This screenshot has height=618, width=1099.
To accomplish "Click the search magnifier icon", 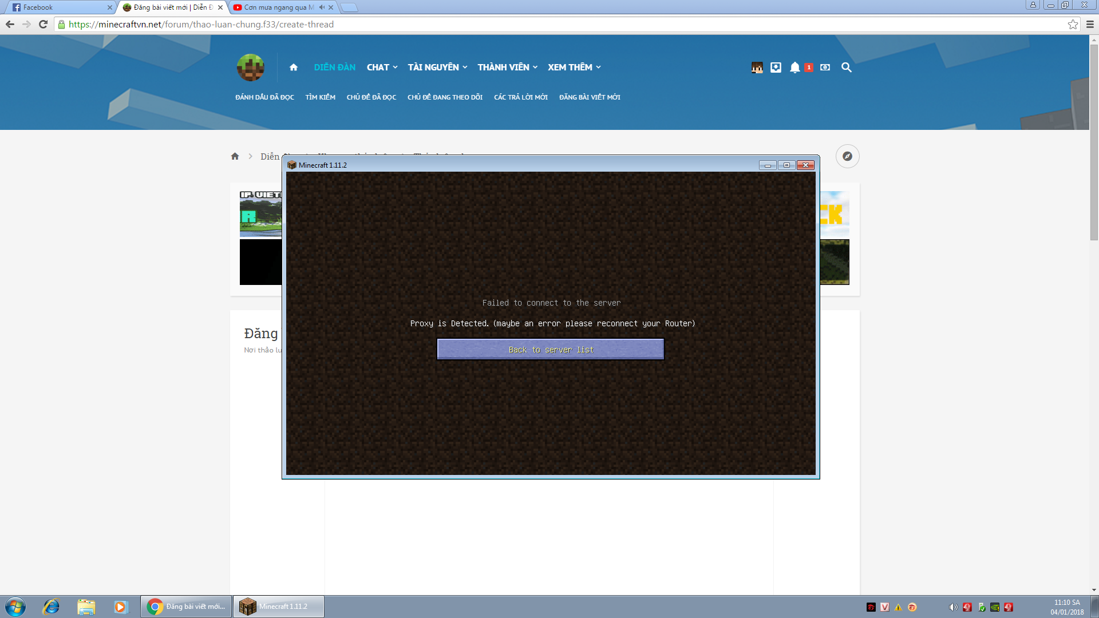I will [x=846, y=68].
